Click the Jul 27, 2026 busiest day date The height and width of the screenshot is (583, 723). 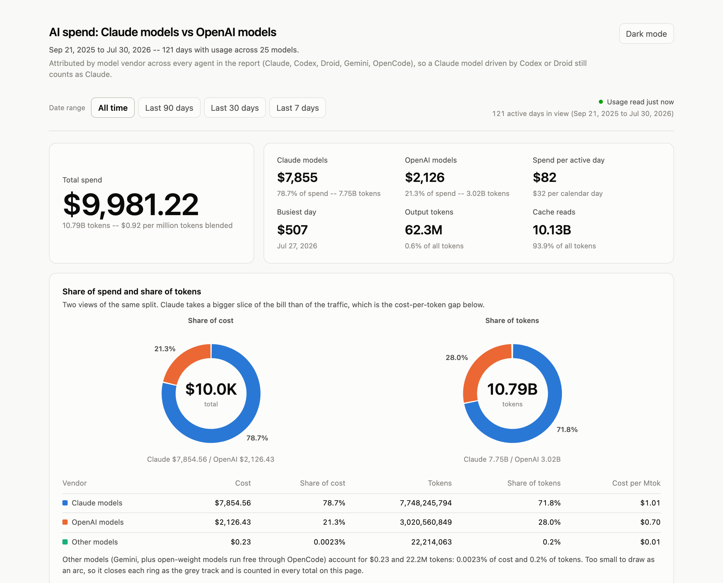click(297, 246)
